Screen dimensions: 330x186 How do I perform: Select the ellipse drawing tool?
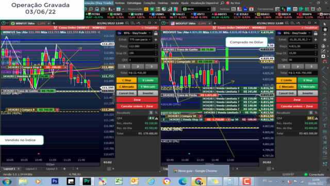point(325,109)
